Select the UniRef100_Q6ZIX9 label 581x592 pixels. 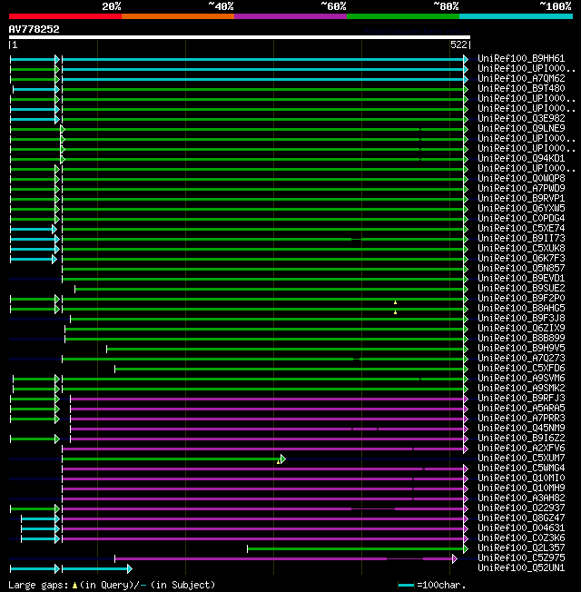click(x=521, y=328)
